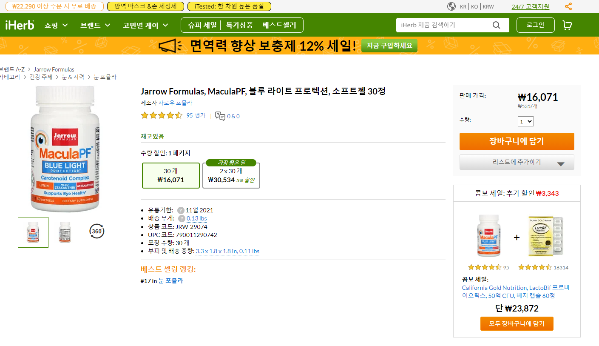Screen dimensions: 599x346
Task: Select the second product thumbnail
Action: (x=65, y=232)
